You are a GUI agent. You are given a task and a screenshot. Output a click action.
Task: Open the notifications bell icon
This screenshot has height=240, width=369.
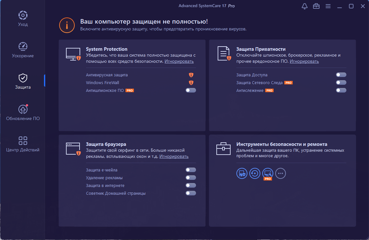point(305,6)
